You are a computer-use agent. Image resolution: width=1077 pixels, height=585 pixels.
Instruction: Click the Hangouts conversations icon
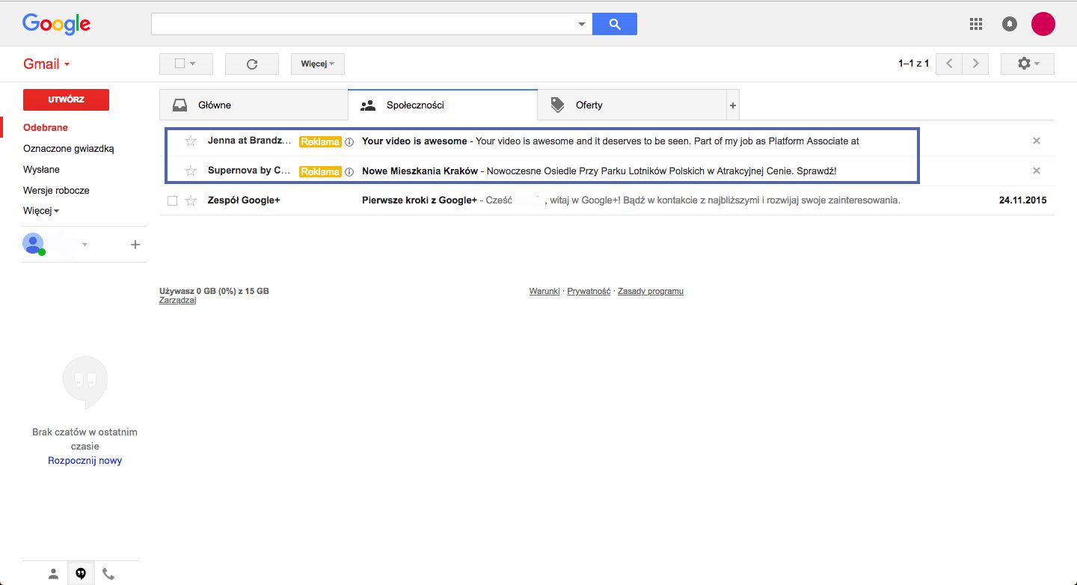[x=81, y=574]
